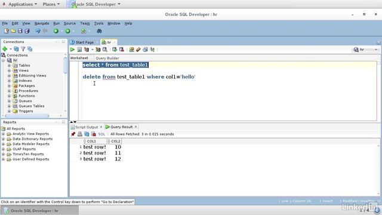
Task: Click the Save icon in main toolbar
Action: click(20, 31)
